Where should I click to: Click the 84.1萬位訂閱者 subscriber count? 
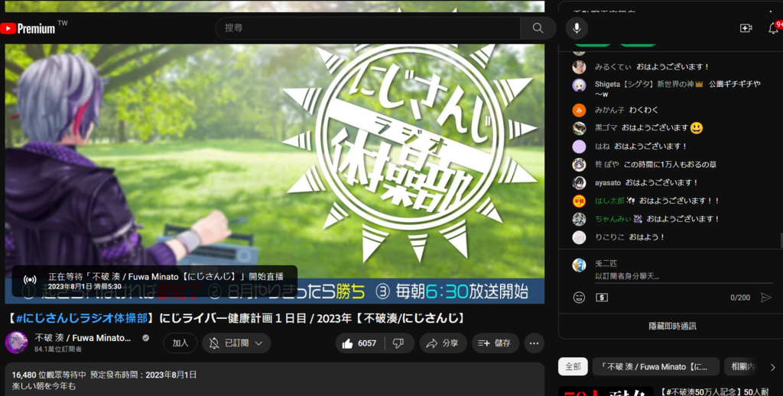58,349
